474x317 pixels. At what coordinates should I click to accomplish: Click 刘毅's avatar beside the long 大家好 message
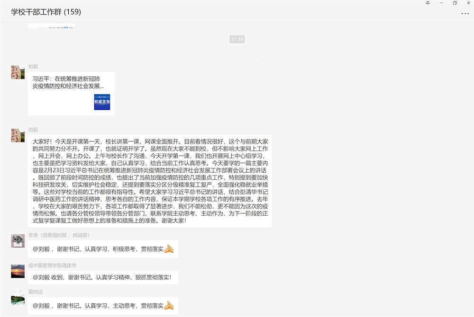coord(18,135)
